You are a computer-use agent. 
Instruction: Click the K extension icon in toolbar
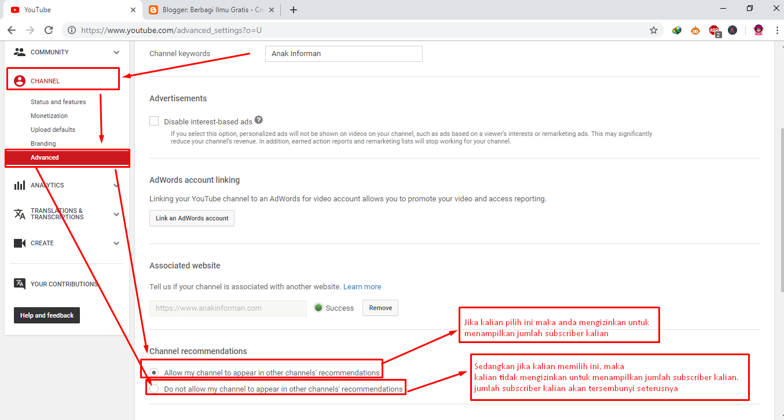pos(732,30)
